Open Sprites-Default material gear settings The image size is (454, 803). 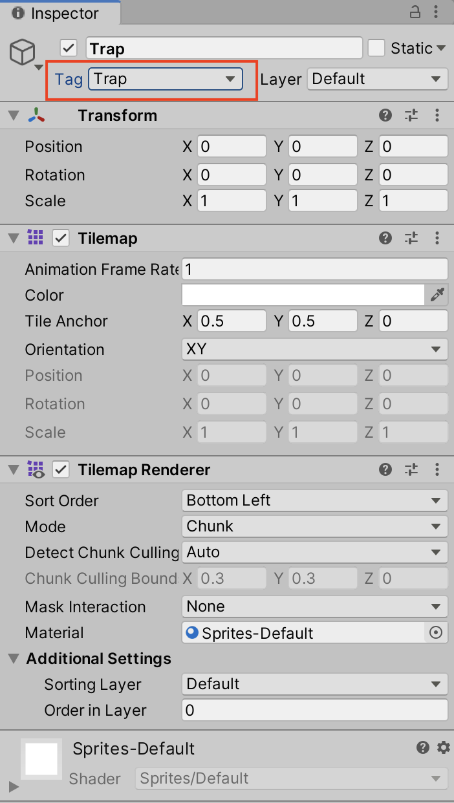click(444, 748)
